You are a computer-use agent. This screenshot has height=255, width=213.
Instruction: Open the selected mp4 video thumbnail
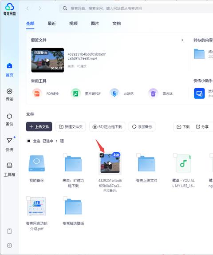click(110, 163)
